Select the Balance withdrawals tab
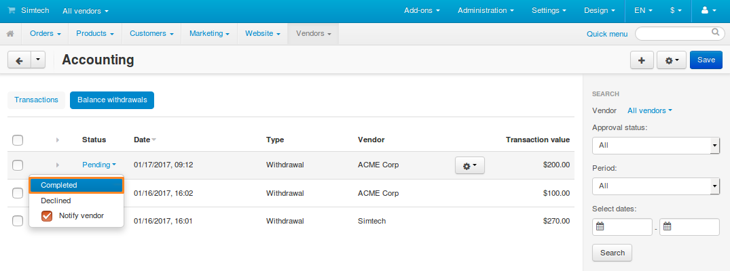The image size is (730, 271). point(112,100)
